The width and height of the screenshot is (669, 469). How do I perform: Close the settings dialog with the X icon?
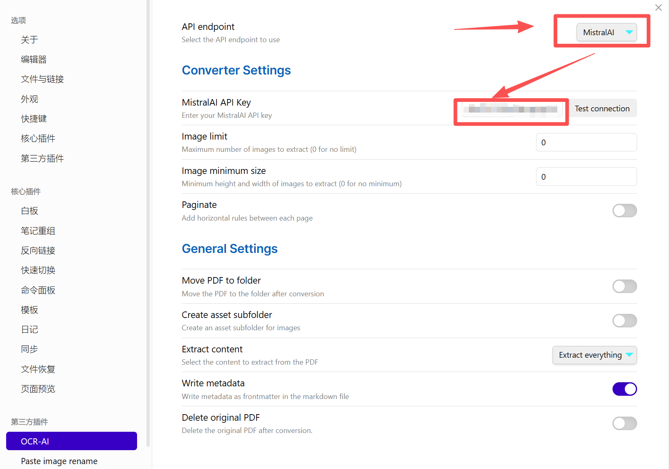tap(658, 7)
